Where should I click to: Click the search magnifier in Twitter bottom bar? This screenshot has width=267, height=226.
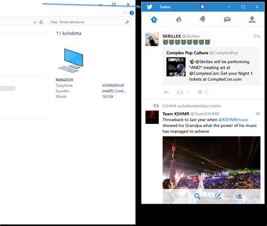pyautogui.click(x=197, y=196)
